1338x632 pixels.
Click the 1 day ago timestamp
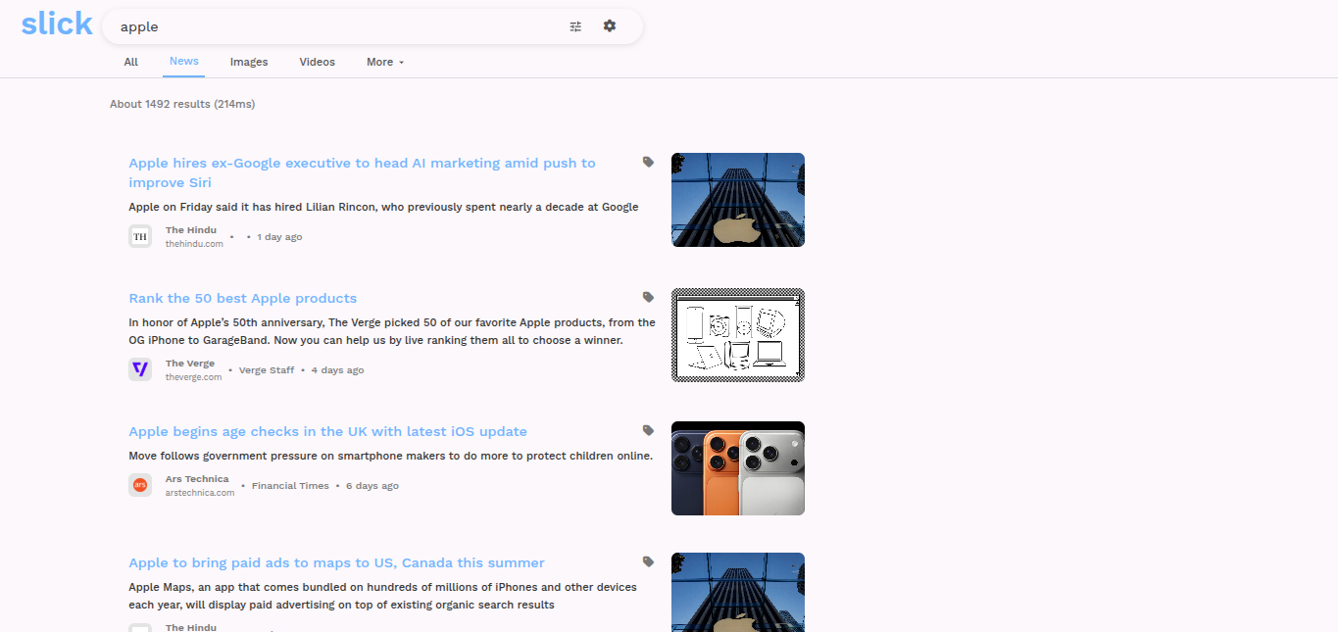coord(279,237)
